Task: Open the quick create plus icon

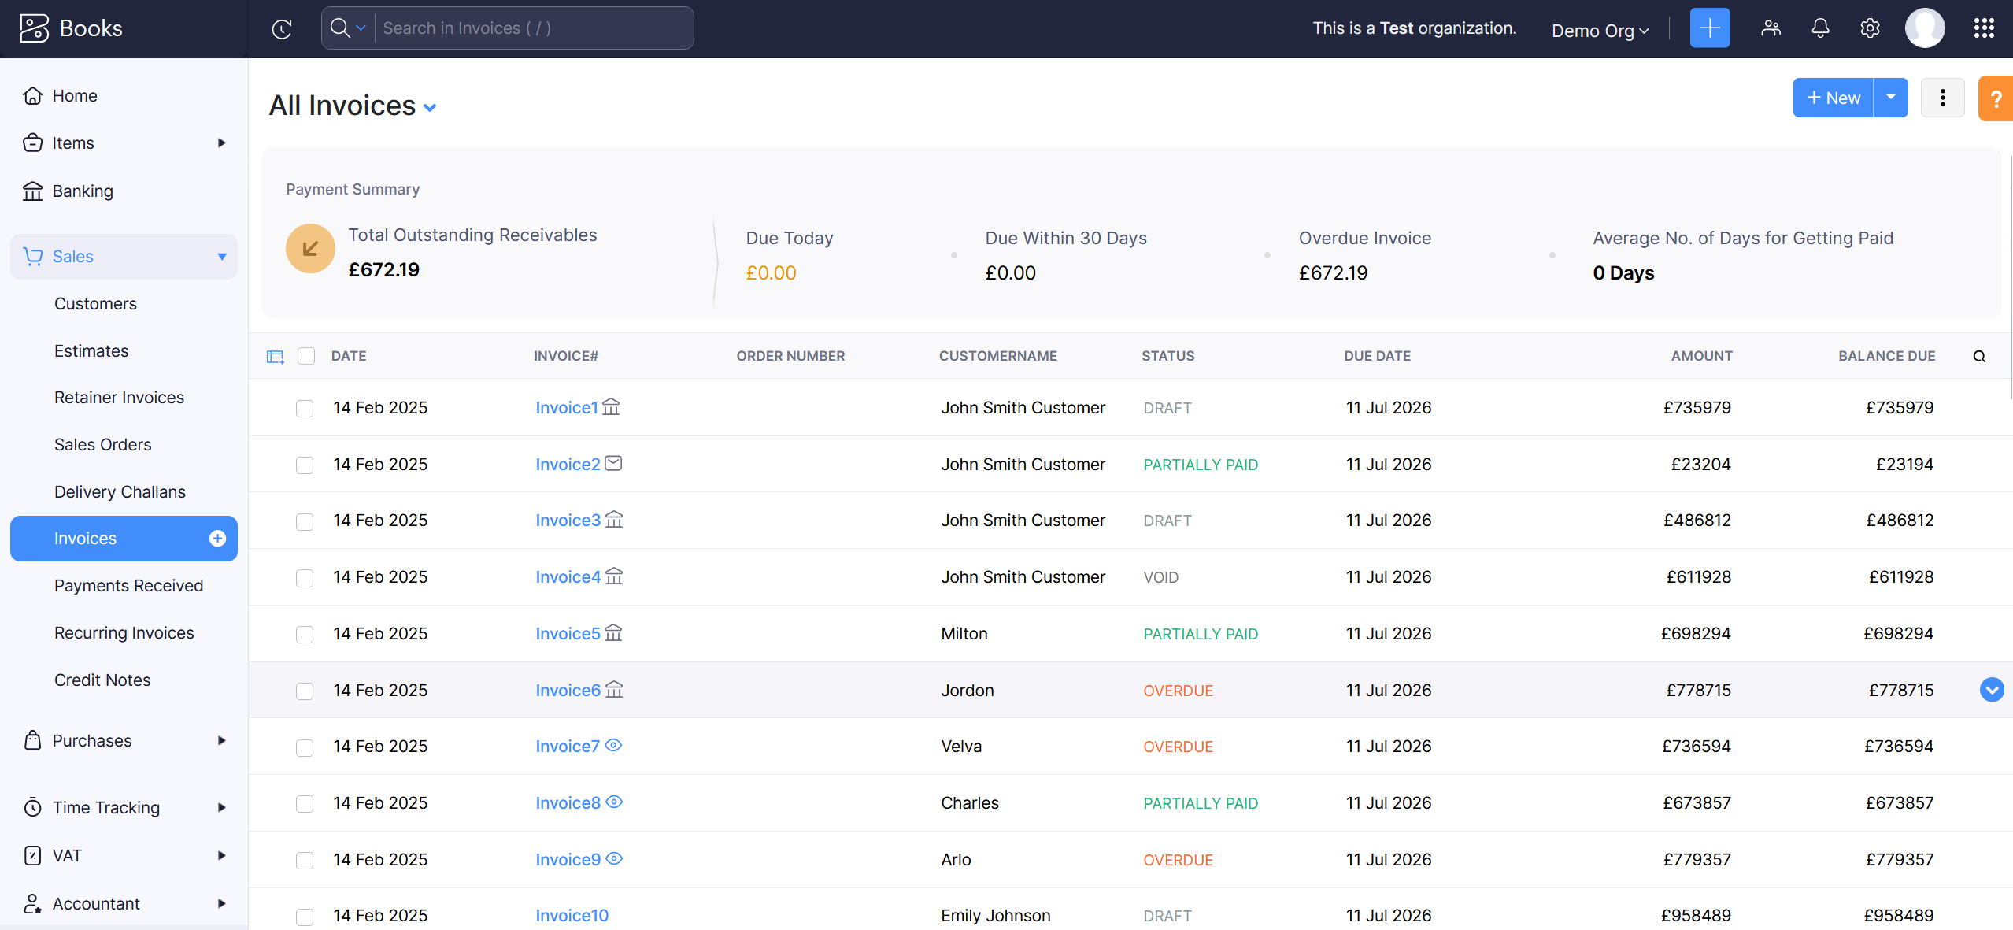Action: (1709, 28)
